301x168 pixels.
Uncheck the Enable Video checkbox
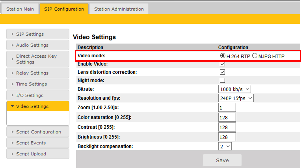tap(222, 64)
